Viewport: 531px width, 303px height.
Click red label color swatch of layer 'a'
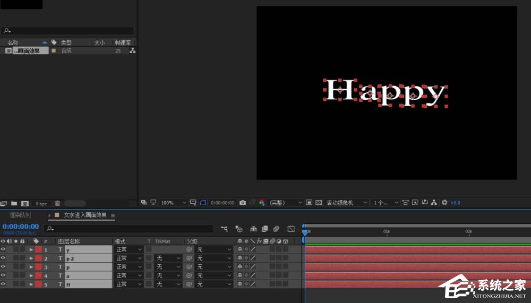[x=38, y=276]
